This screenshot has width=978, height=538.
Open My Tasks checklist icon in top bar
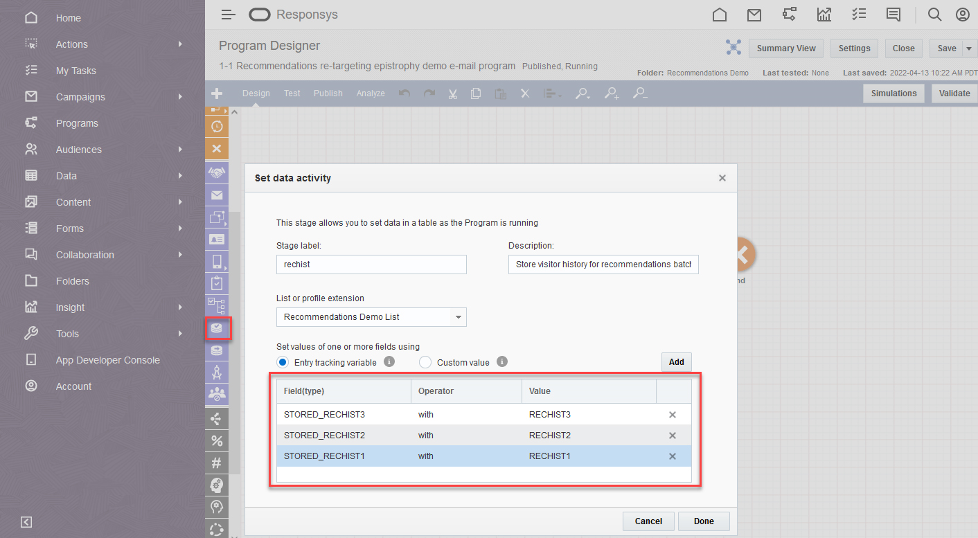pos(859,15)
